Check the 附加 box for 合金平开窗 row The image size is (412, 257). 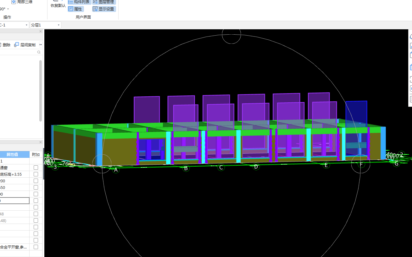36,247
